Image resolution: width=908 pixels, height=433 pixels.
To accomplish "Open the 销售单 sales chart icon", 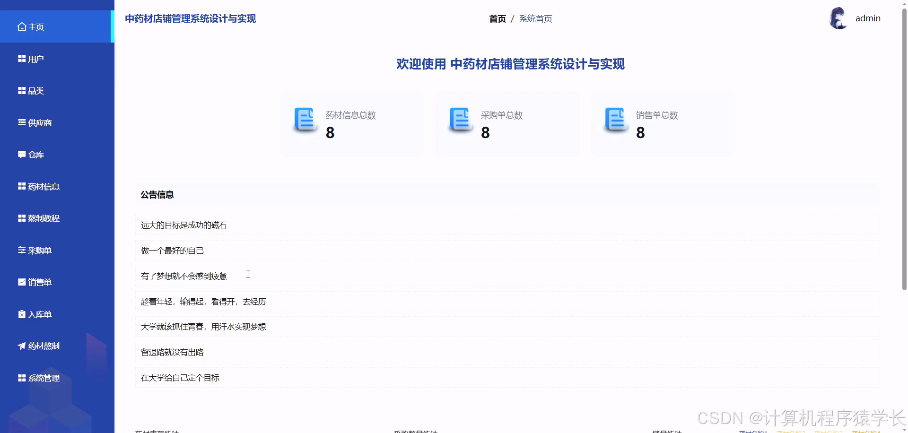I will pyautogui.click(x=21, y=282).
